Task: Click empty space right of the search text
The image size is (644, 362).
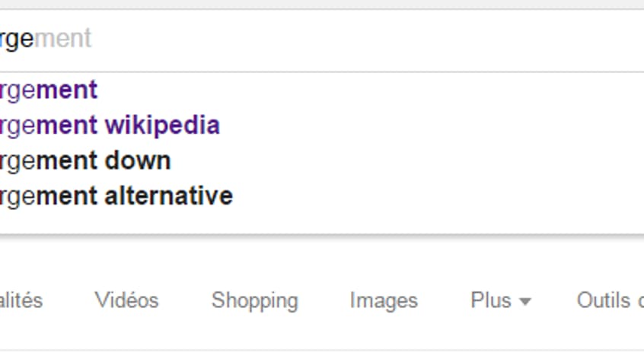Action: coord(381,39)
